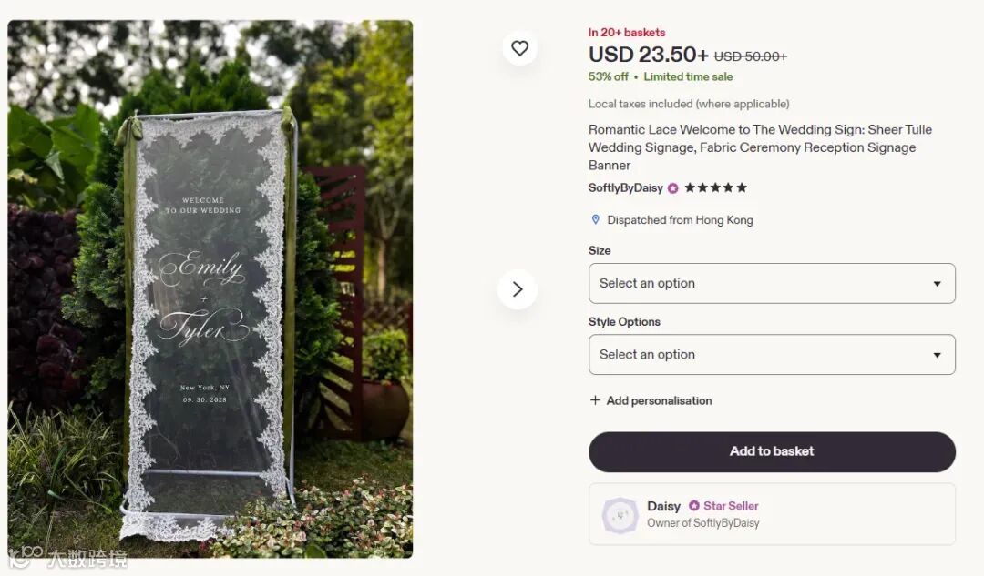Expand Add personalisation section
984x576 pixels.
point(651,400)
